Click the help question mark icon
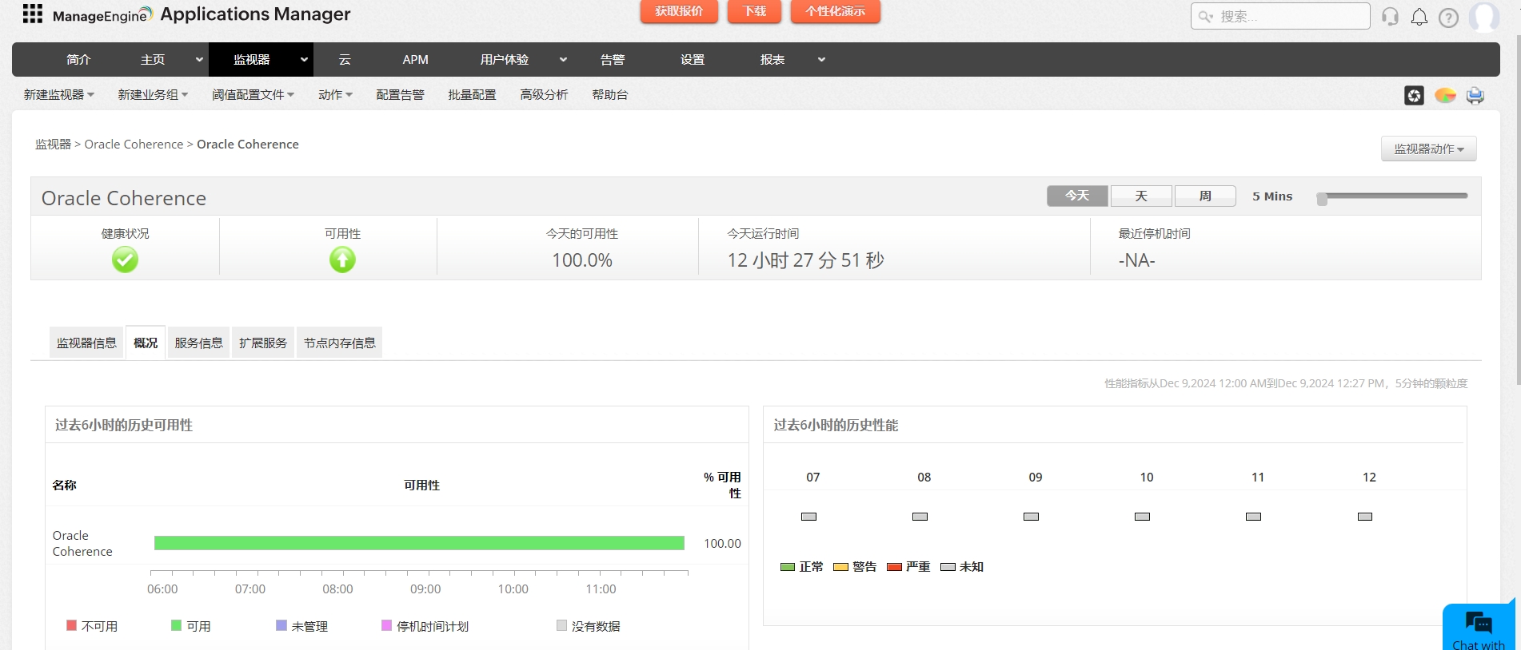Screen dimensions: 1521x650 (x=1448, y=18)
